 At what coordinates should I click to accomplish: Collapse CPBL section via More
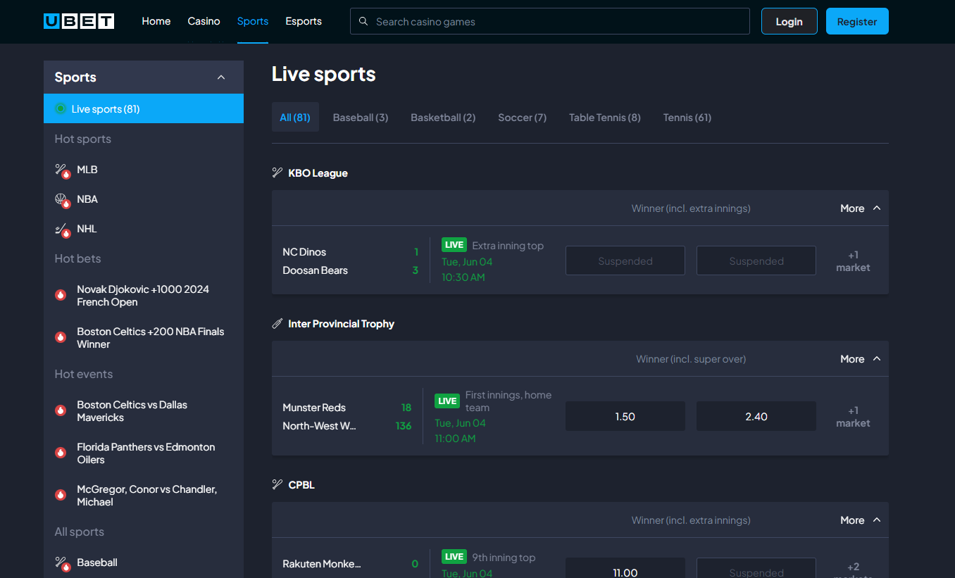click(861, 520)
